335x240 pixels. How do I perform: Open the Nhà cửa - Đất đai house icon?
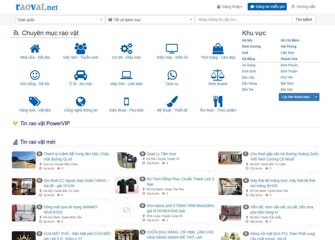point(35,48)
